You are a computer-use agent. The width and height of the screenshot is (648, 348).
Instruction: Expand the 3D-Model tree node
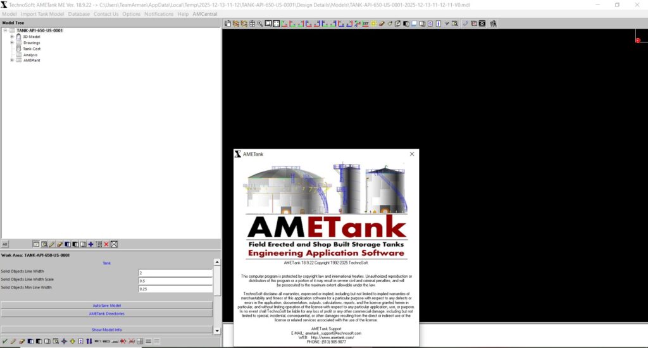tap(12, 37)
